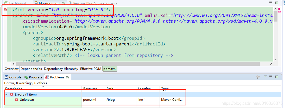285x108 pixels.
Task: Click the 1 error, 0 warnings summary text
Action: (x=25, y=83)
